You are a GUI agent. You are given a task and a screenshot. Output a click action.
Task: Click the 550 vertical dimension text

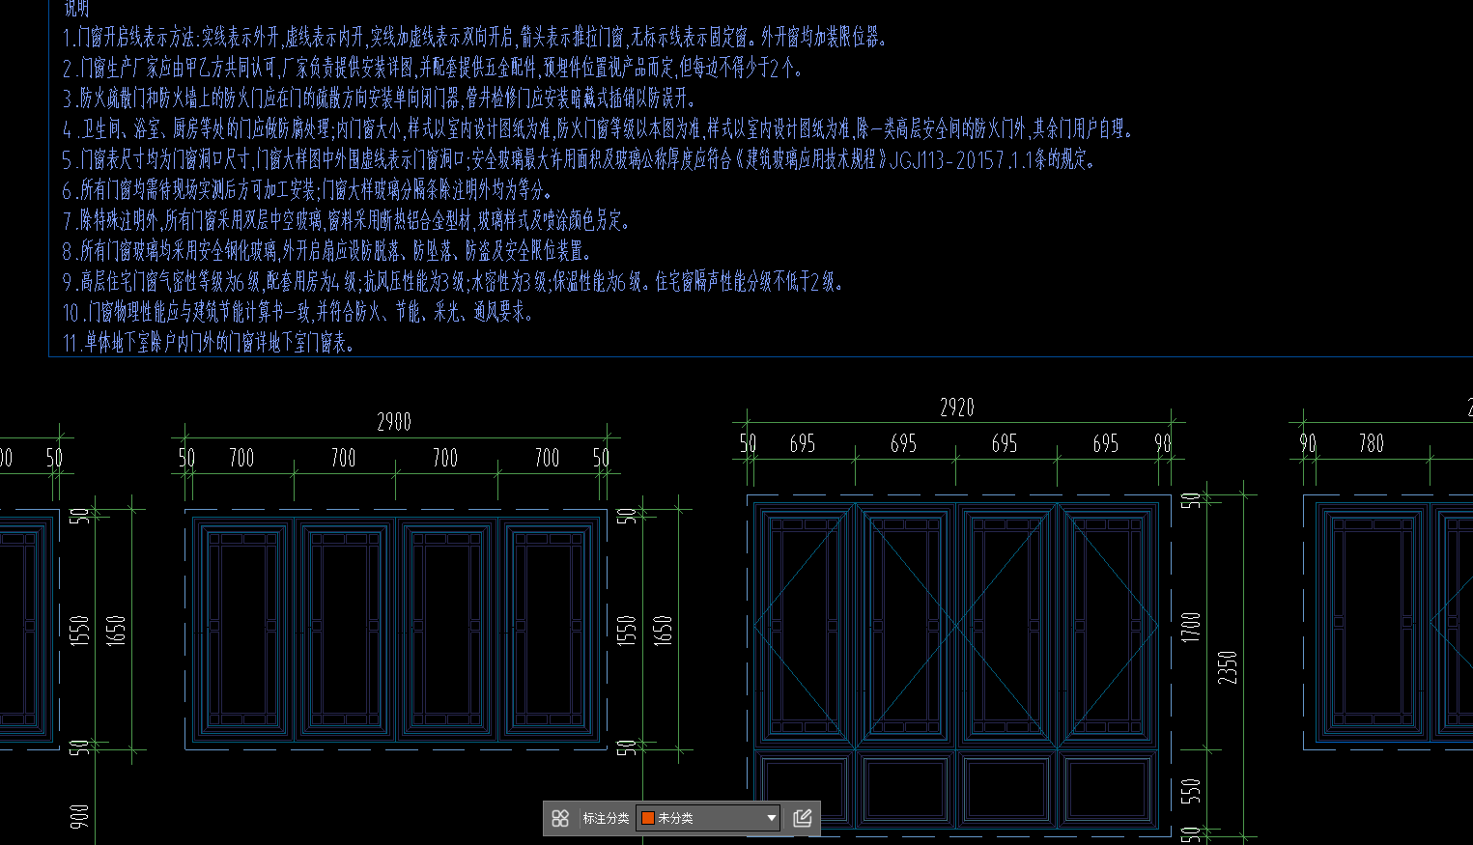(x=1191, y=791)
